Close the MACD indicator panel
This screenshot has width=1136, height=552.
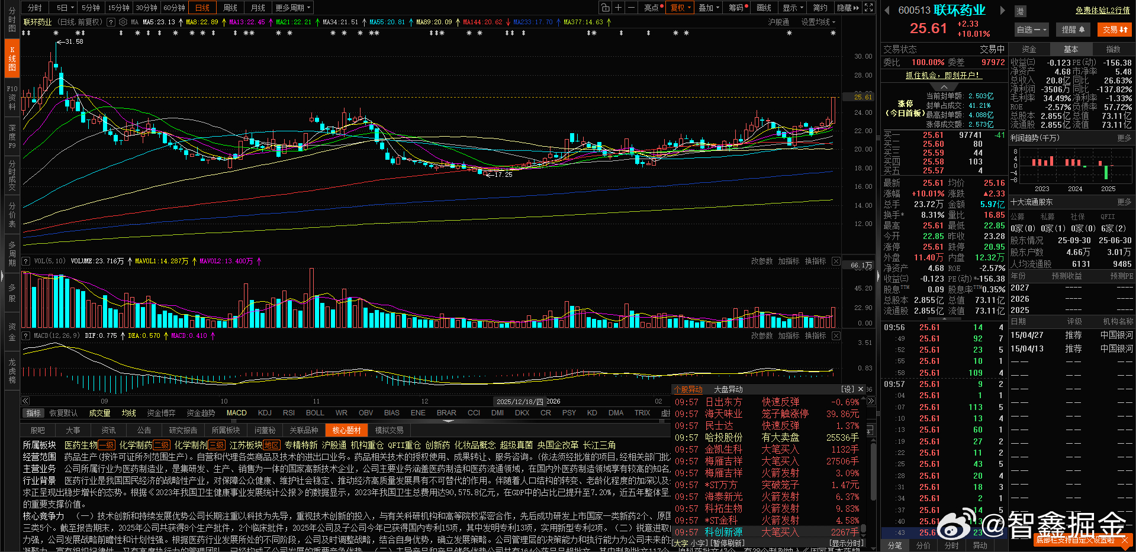836,335
